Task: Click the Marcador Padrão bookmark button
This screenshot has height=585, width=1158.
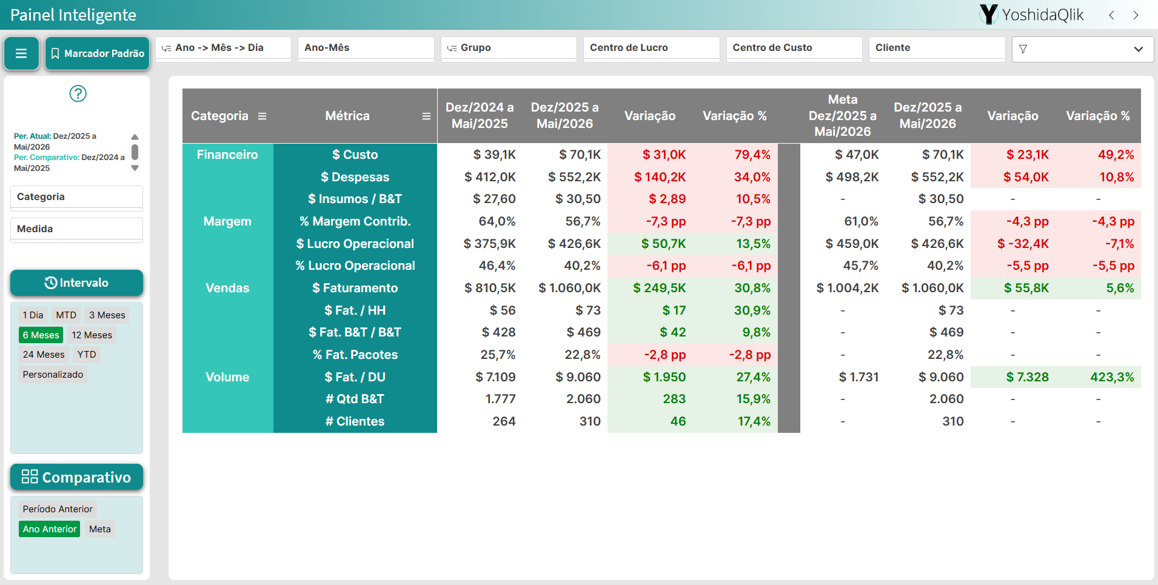Action: tap(97, 53)
